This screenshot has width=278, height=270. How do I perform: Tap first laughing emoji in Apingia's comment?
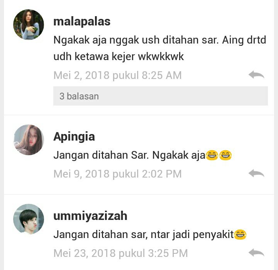coord(212,155)
